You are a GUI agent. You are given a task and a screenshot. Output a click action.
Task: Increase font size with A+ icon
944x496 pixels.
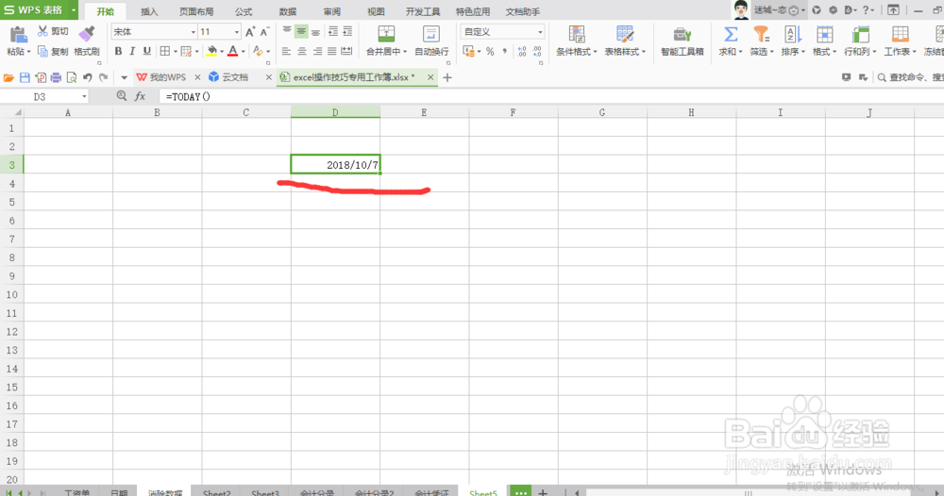click(x=250, y=32)
